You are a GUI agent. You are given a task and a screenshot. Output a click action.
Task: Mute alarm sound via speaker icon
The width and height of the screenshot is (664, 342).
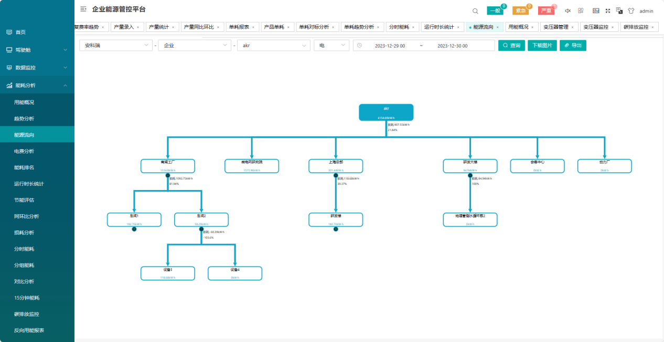click(x=567, y=10)
